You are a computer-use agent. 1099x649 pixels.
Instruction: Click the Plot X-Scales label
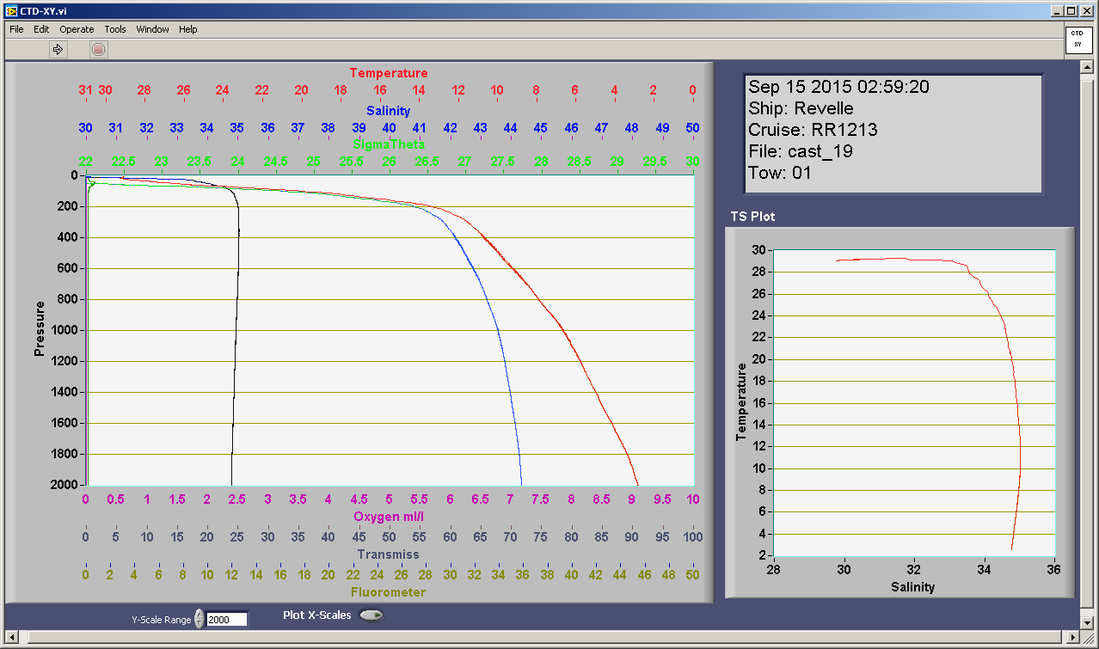click(317, 615)
